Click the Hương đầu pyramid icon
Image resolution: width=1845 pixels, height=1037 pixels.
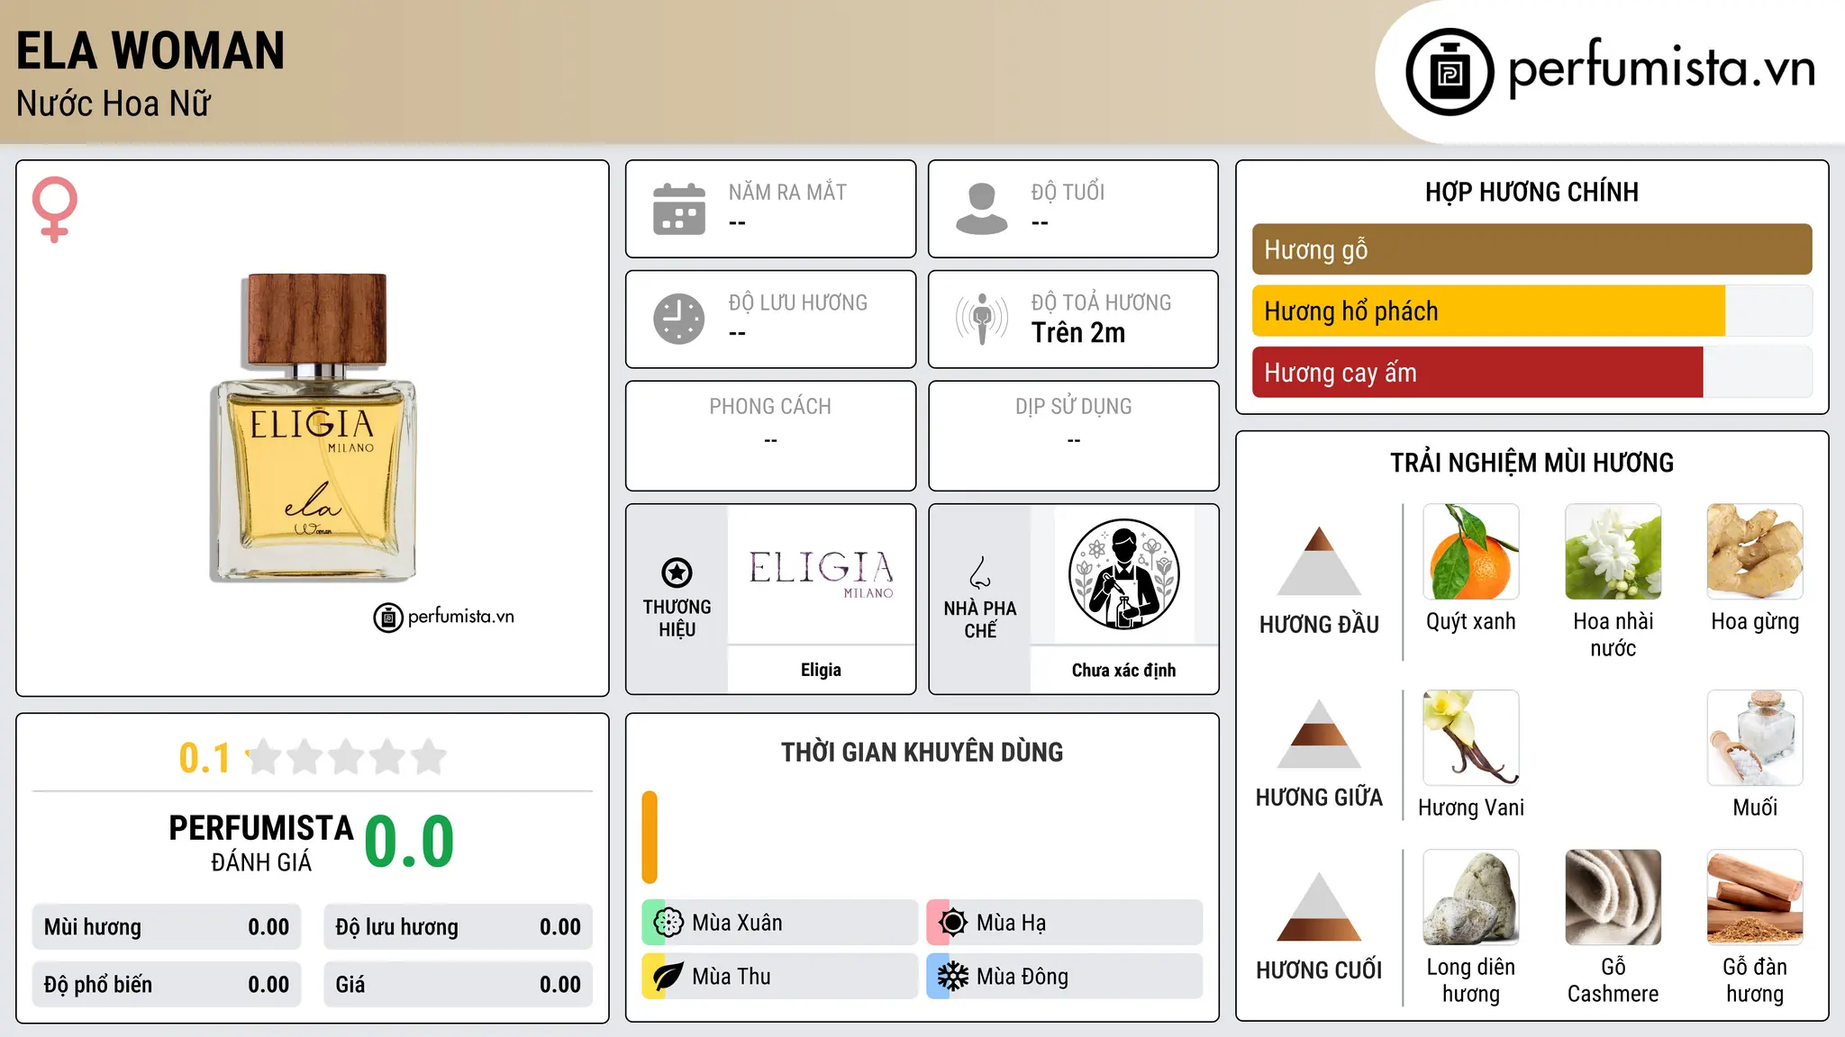tap(1319, 561)
